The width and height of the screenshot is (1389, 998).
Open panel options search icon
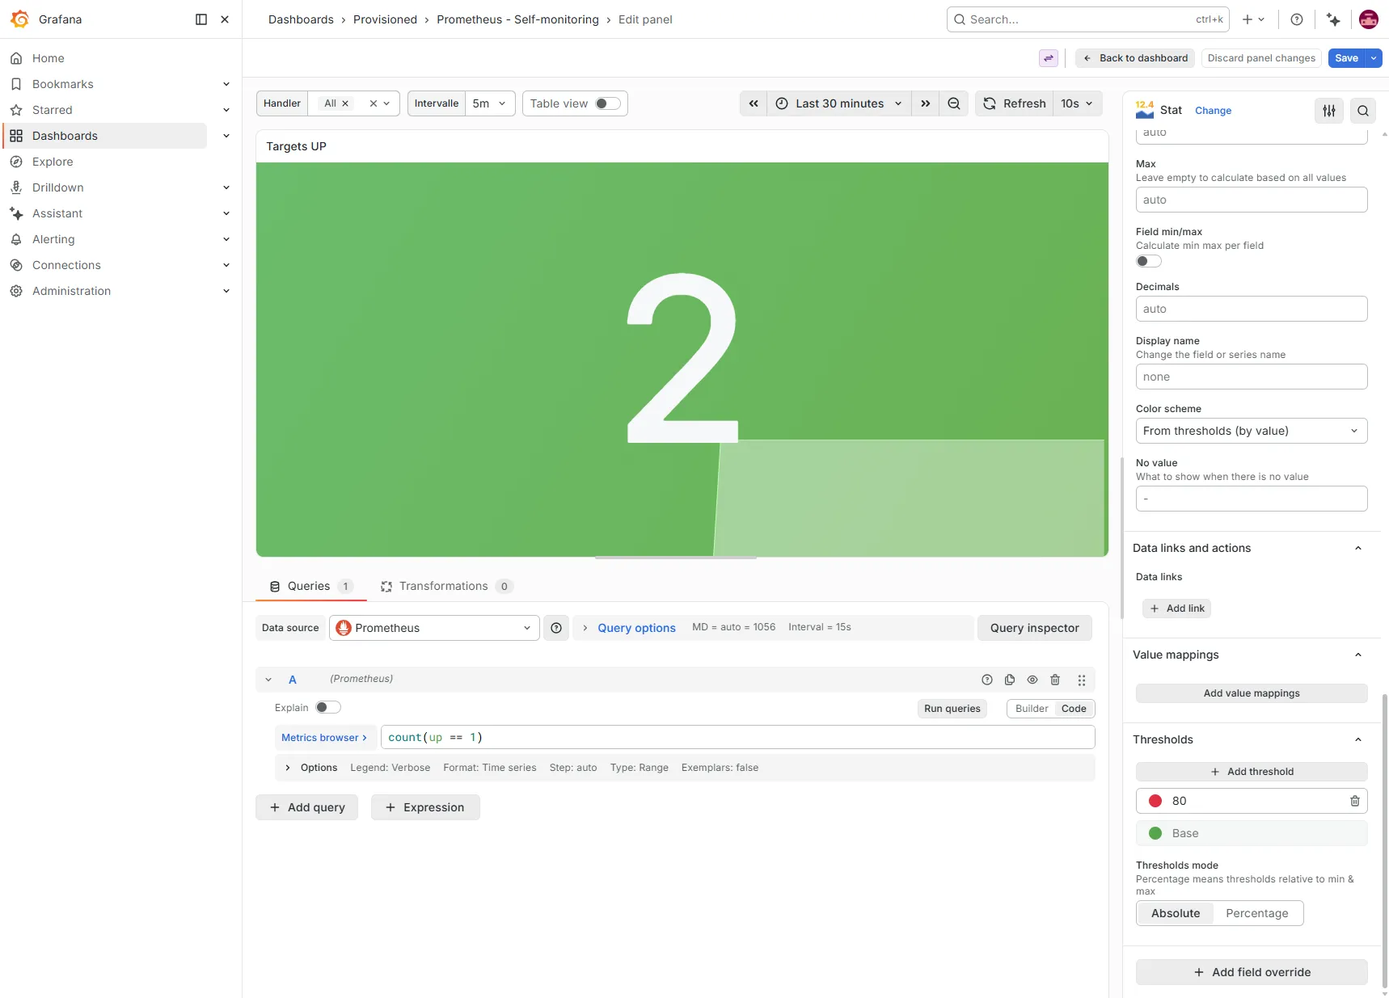pos(1363,111)
